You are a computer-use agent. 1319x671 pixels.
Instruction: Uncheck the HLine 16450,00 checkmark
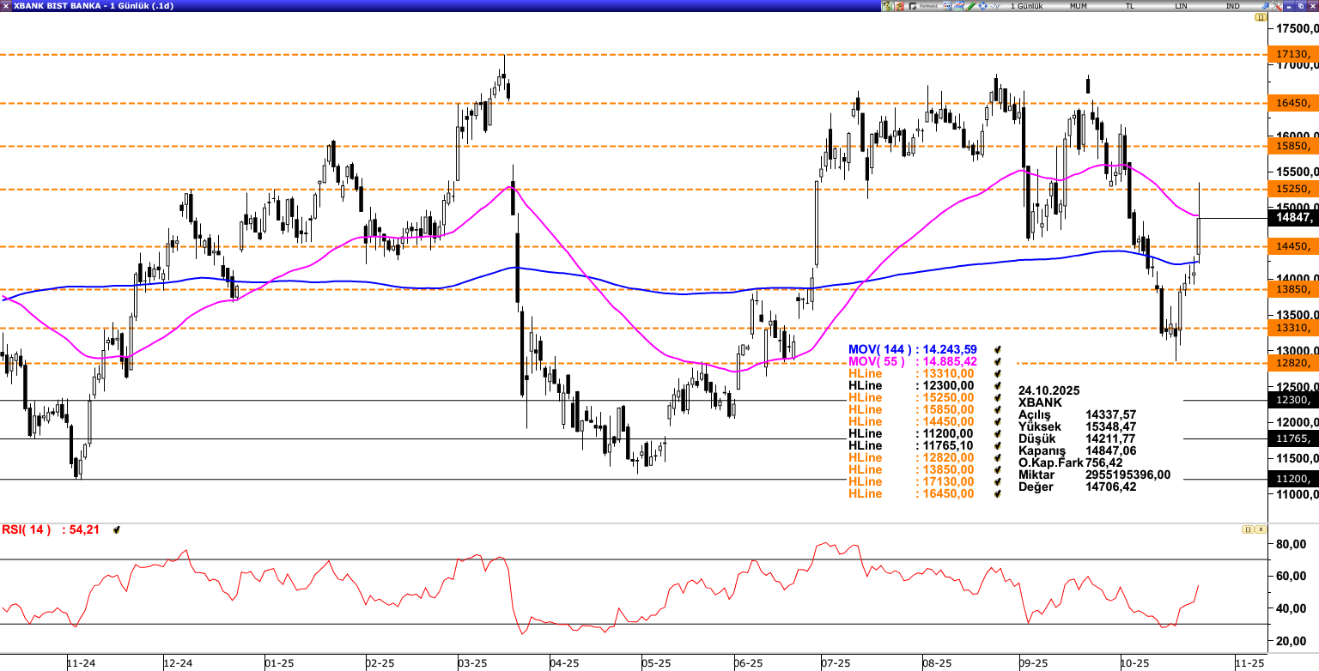pyautogui.click(x=999, y=493)
